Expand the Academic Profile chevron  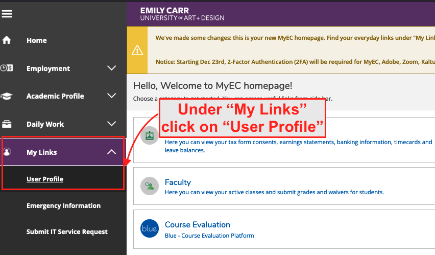pos(111,96)
